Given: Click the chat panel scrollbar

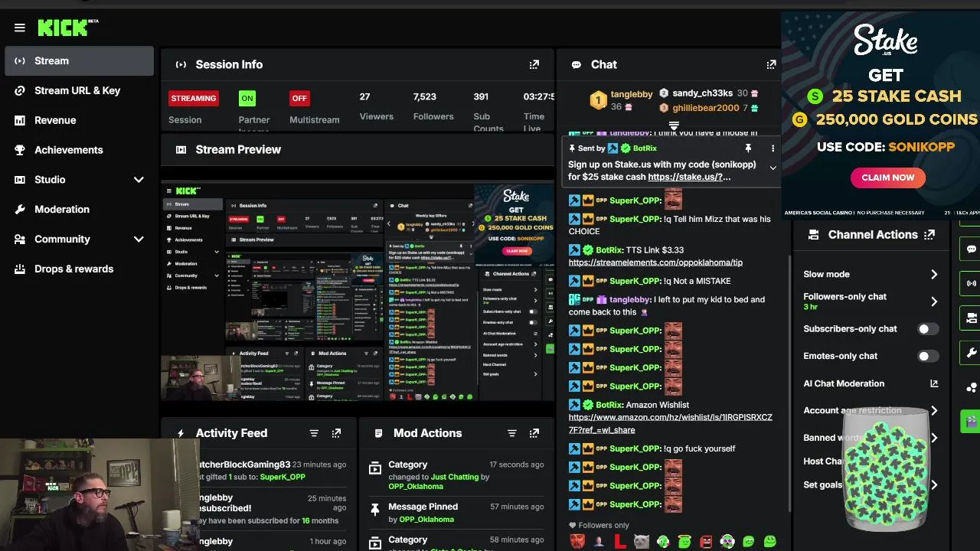Looking at the screenshot, I should (789, 383).
